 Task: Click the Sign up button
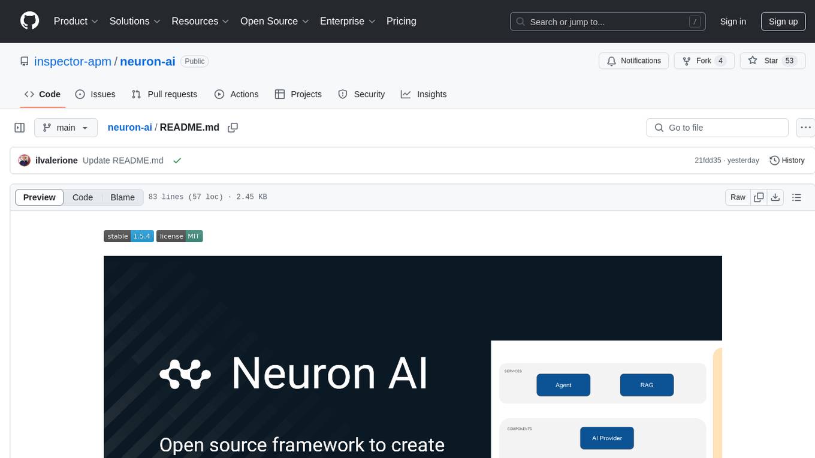tap(783, 22)
